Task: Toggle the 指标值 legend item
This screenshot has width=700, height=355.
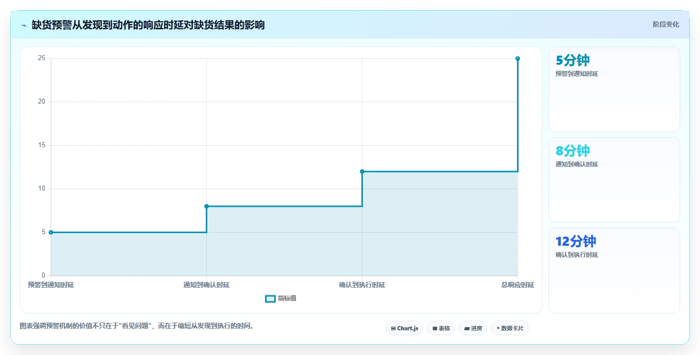Action: 281,298
